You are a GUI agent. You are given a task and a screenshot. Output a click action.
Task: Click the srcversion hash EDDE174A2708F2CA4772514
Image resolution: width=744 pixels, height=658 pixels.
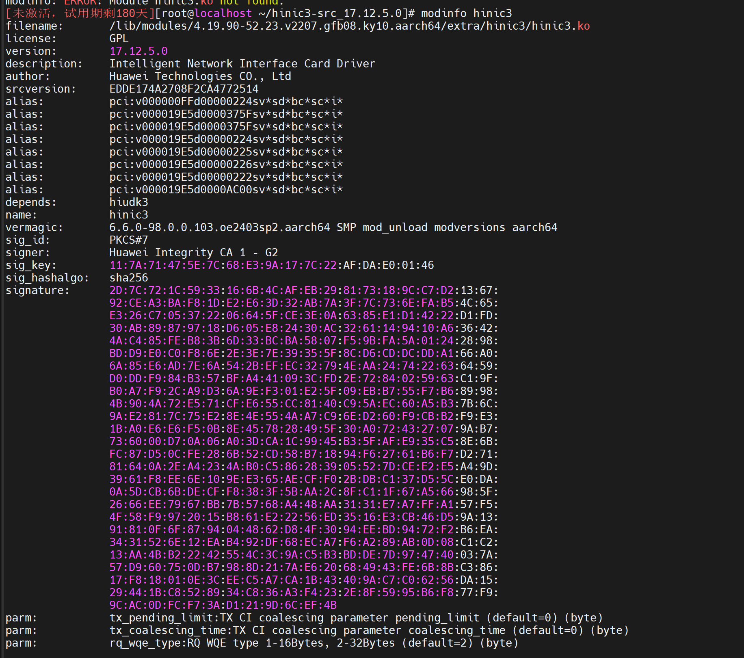tap(184, 89)
